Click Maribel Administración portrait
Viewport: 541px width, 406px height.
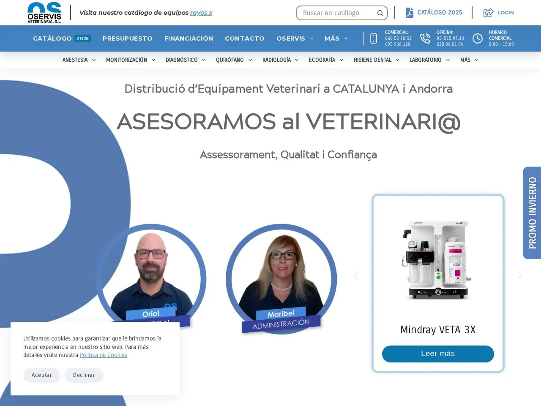281,279
